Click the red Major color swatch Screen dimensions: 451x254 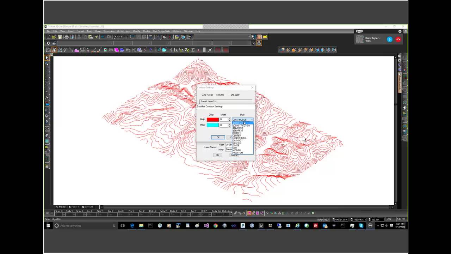tap(212, 120)
